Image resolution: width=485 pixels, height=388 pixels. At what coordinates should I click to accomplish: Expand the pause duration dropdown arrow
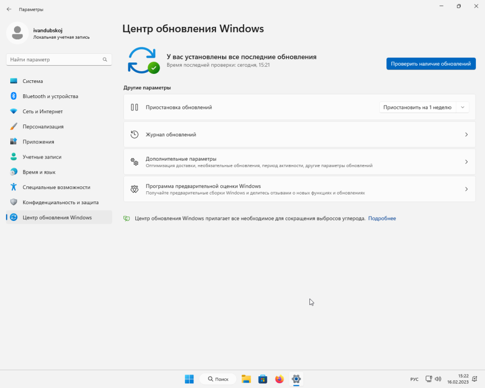pyautogui.click(x=463, y=107)
